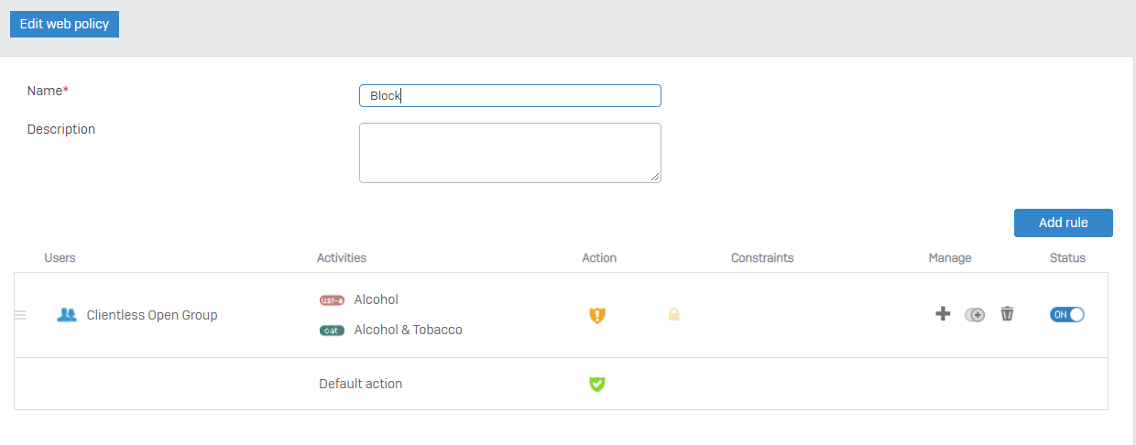Click into the Name input field
This screenshot has height=445, width=1136.
(509, 96)
